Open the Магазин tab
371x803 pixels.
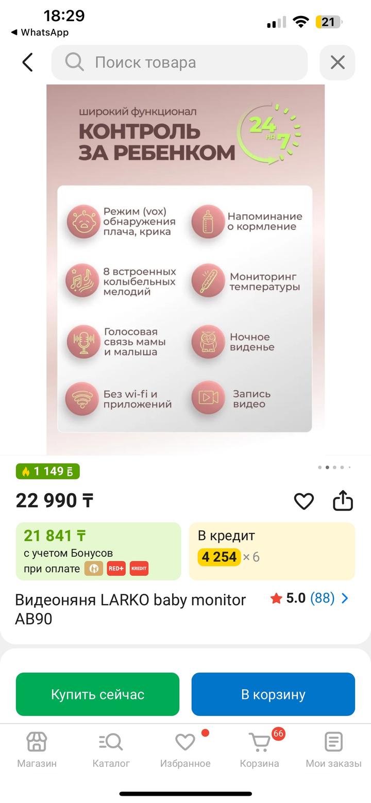(37, 750)
